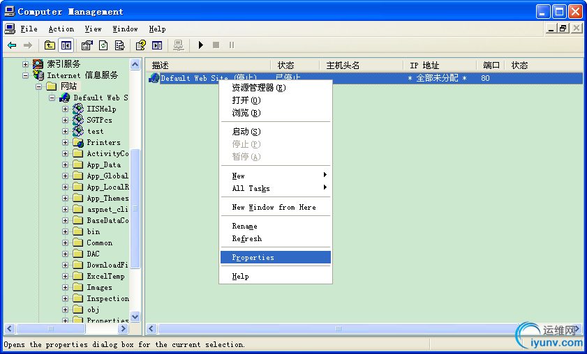Image resolution: width=587 pixels, height=354 pixels.
Task: Expand the App_Data folder node
Action: [x=65, y=165]
